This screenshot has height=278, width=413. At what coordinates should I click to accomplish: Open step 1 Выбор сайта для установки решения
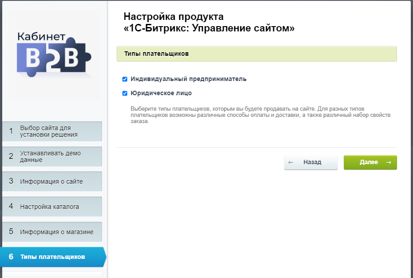coord(52,131)
